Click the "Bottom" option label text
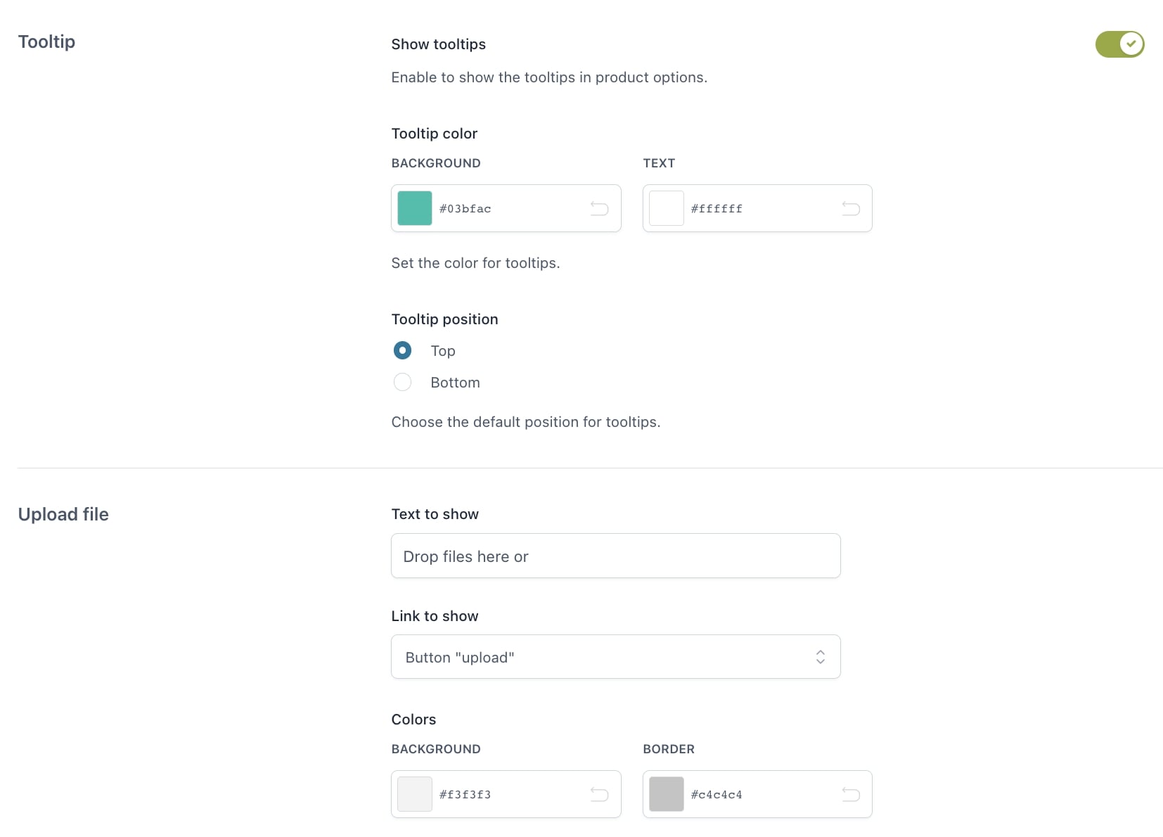 [455, 383]
